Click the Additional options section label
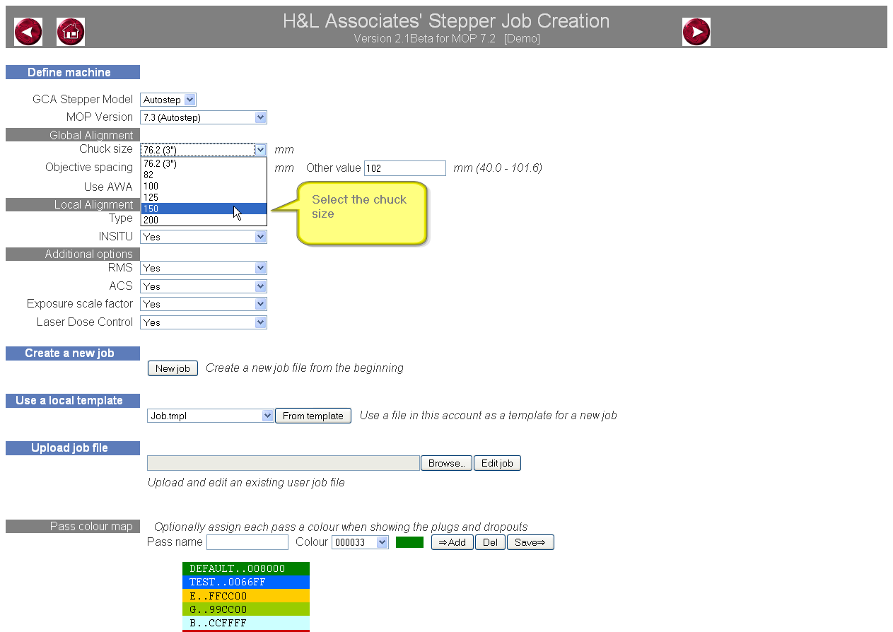The height and width of the screenshot is (632, 893). click(x=73, y=254)
